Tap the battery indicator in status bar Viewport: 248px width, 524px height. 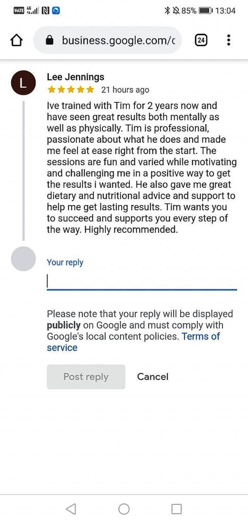click(206, 11)
